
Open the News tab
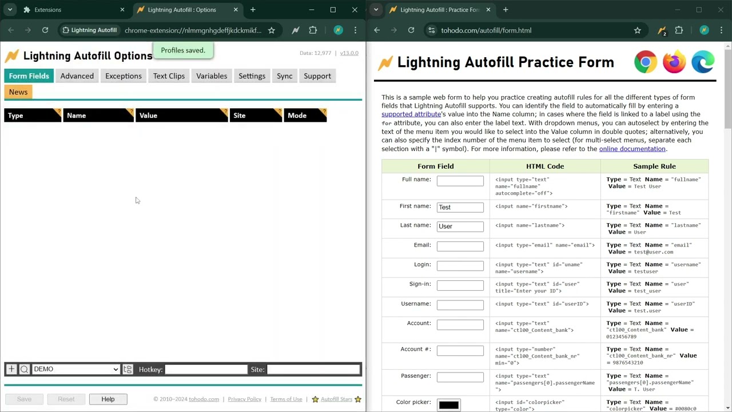point(18,92)
